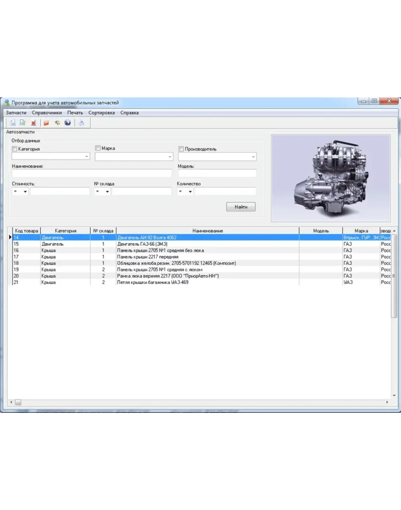Click the globe toolbar icon
Viewport: 401px width, 510px height.
pos(67,123)
